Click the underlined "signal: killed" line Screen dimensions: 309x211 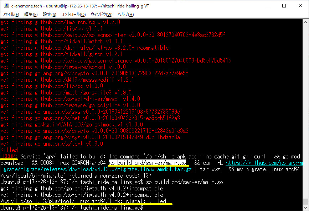pos(83,201)
